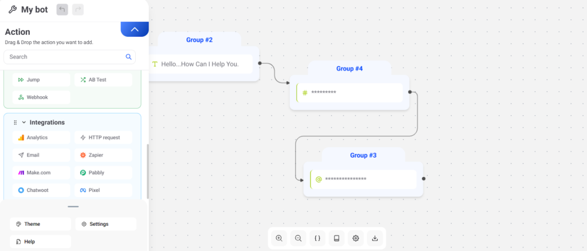Click the Group #3 email input block

[x=363, y=179]
